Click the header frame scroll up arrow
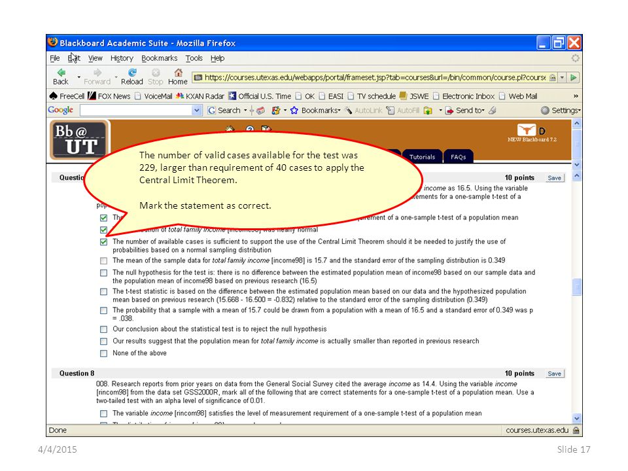Screen dimensions: 628x471 [x=577, y=124]
